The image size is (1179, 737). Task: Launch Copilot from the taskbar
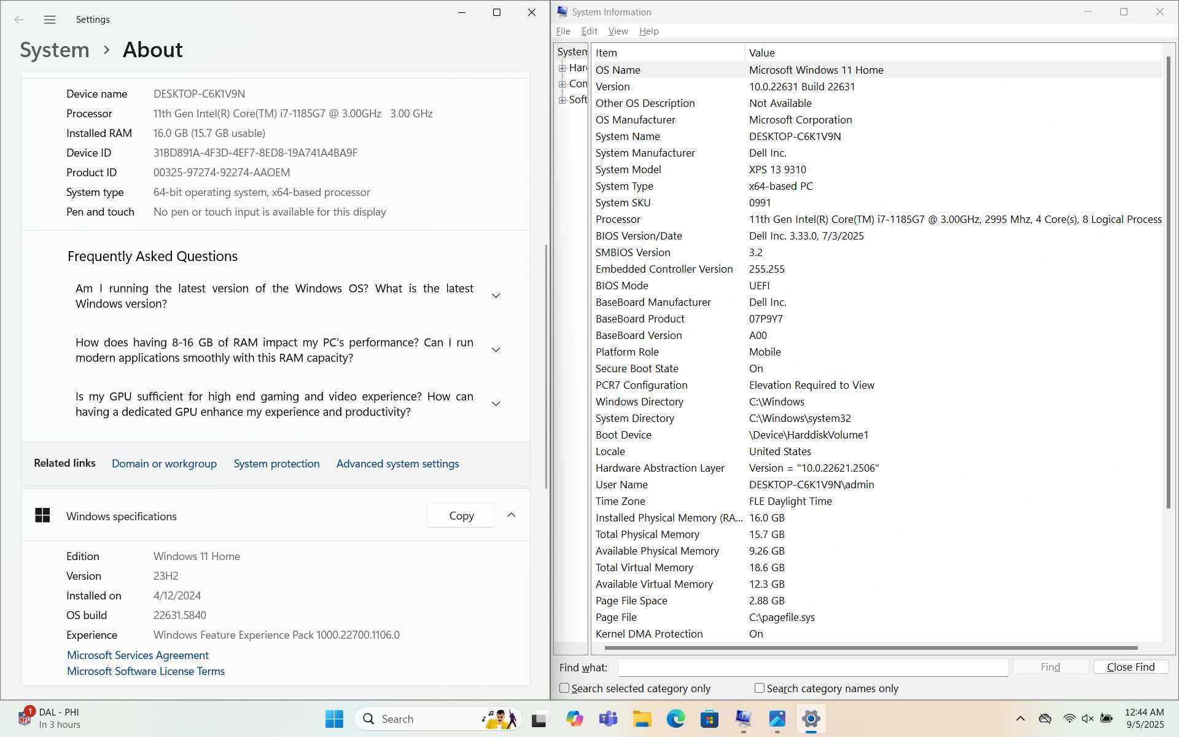[x=574, y=719]
